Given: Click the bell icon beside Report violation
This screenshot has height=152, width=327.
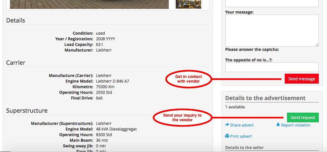Looking at the screenshot, I should (x=278, y=125).
